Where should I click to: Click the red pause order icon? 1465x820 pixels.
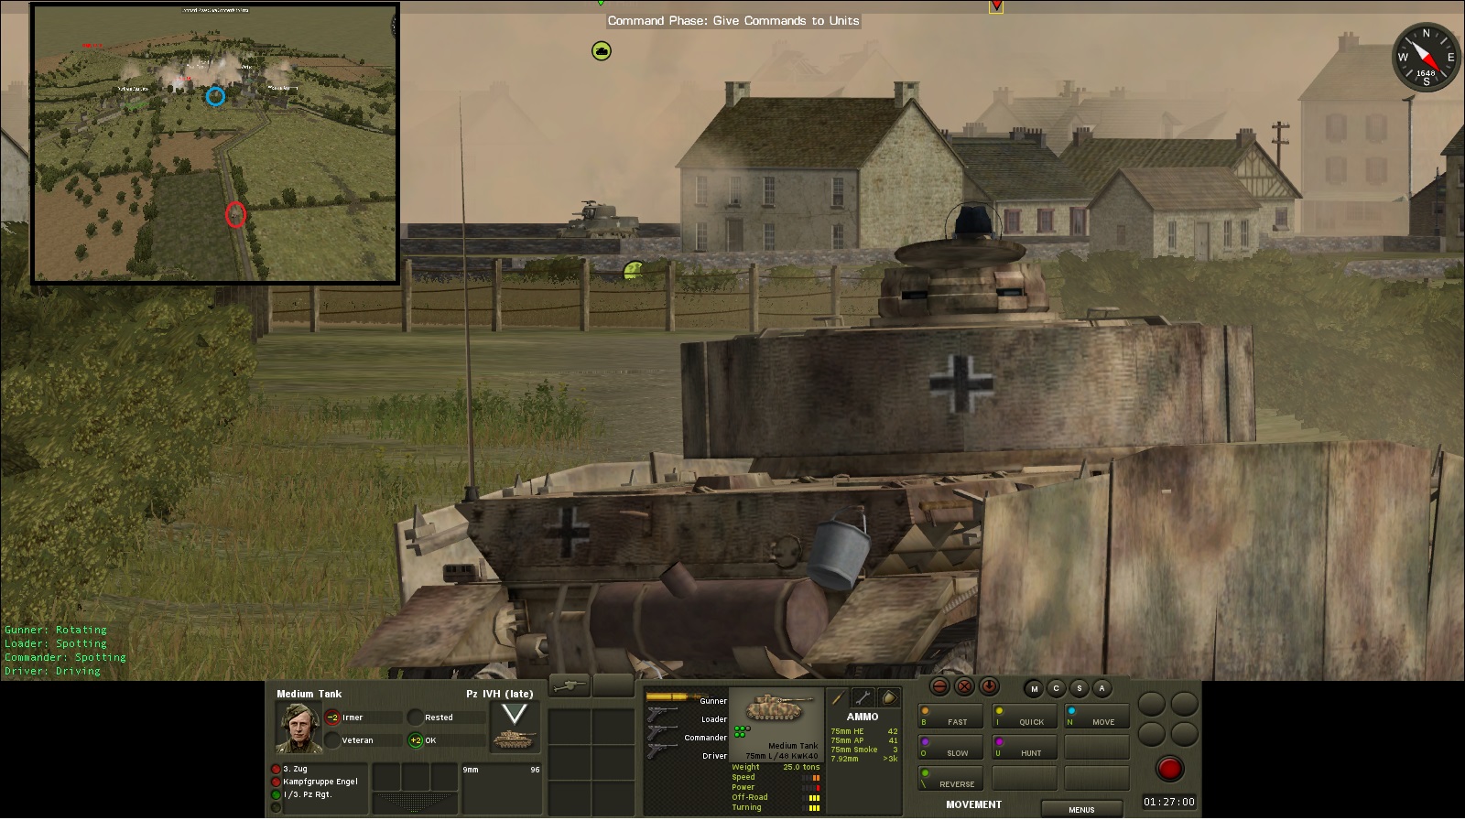click(x=939, y=686)
